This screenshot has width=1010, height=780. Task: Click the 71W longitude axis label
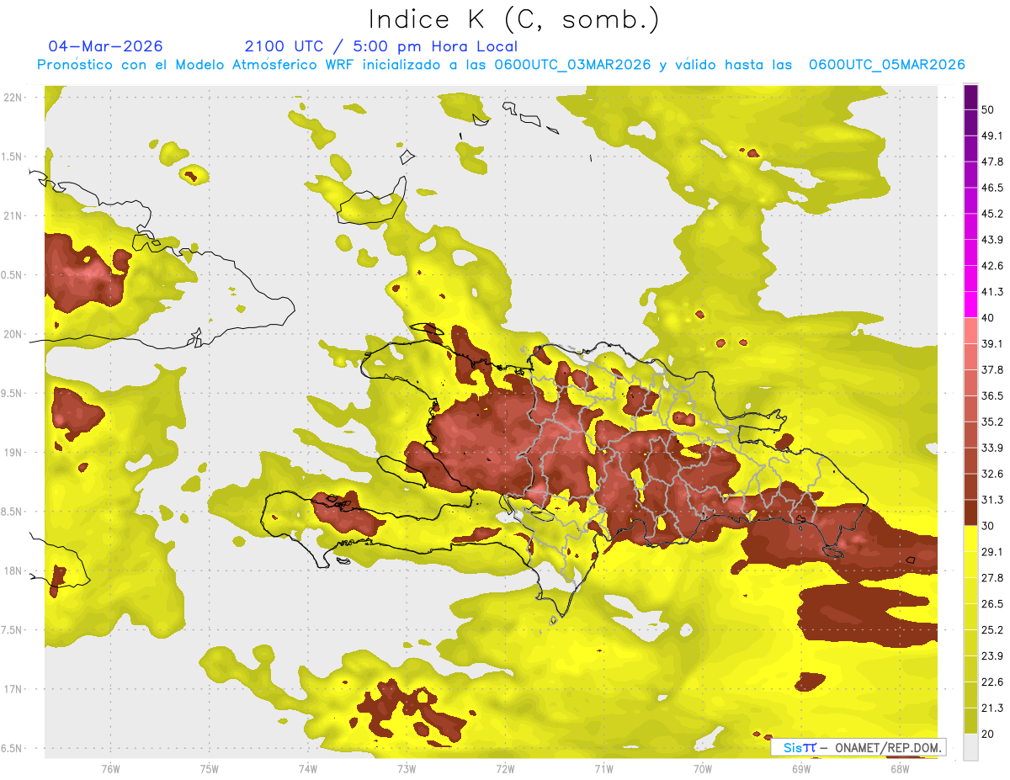[x=603, y=769]
